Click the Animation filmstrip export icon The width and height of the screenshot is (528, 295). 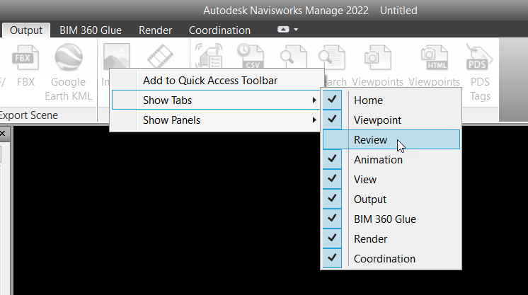click(160, 56)
